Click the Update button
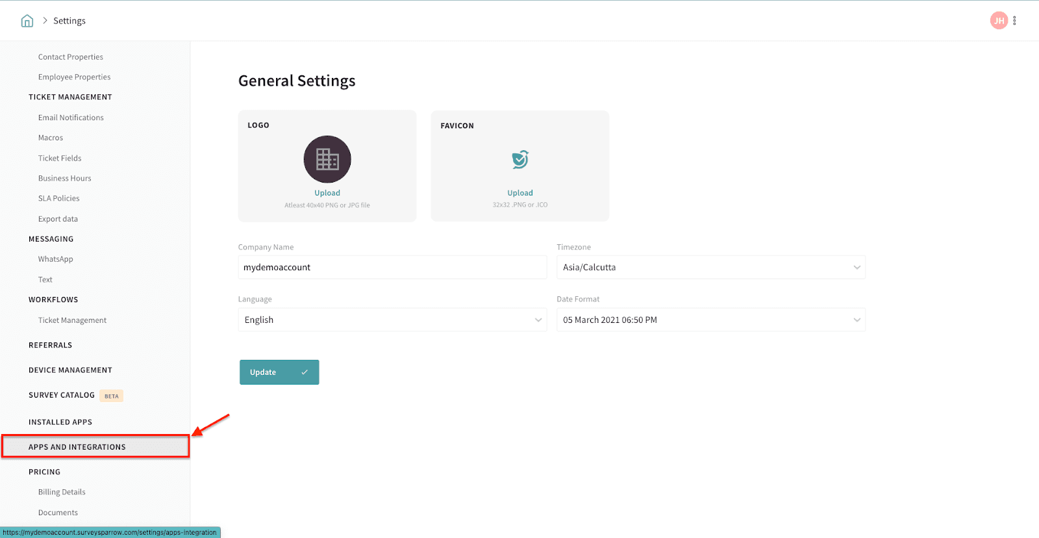Viewport: 1039px width, 538px height. tap(279, 372)
